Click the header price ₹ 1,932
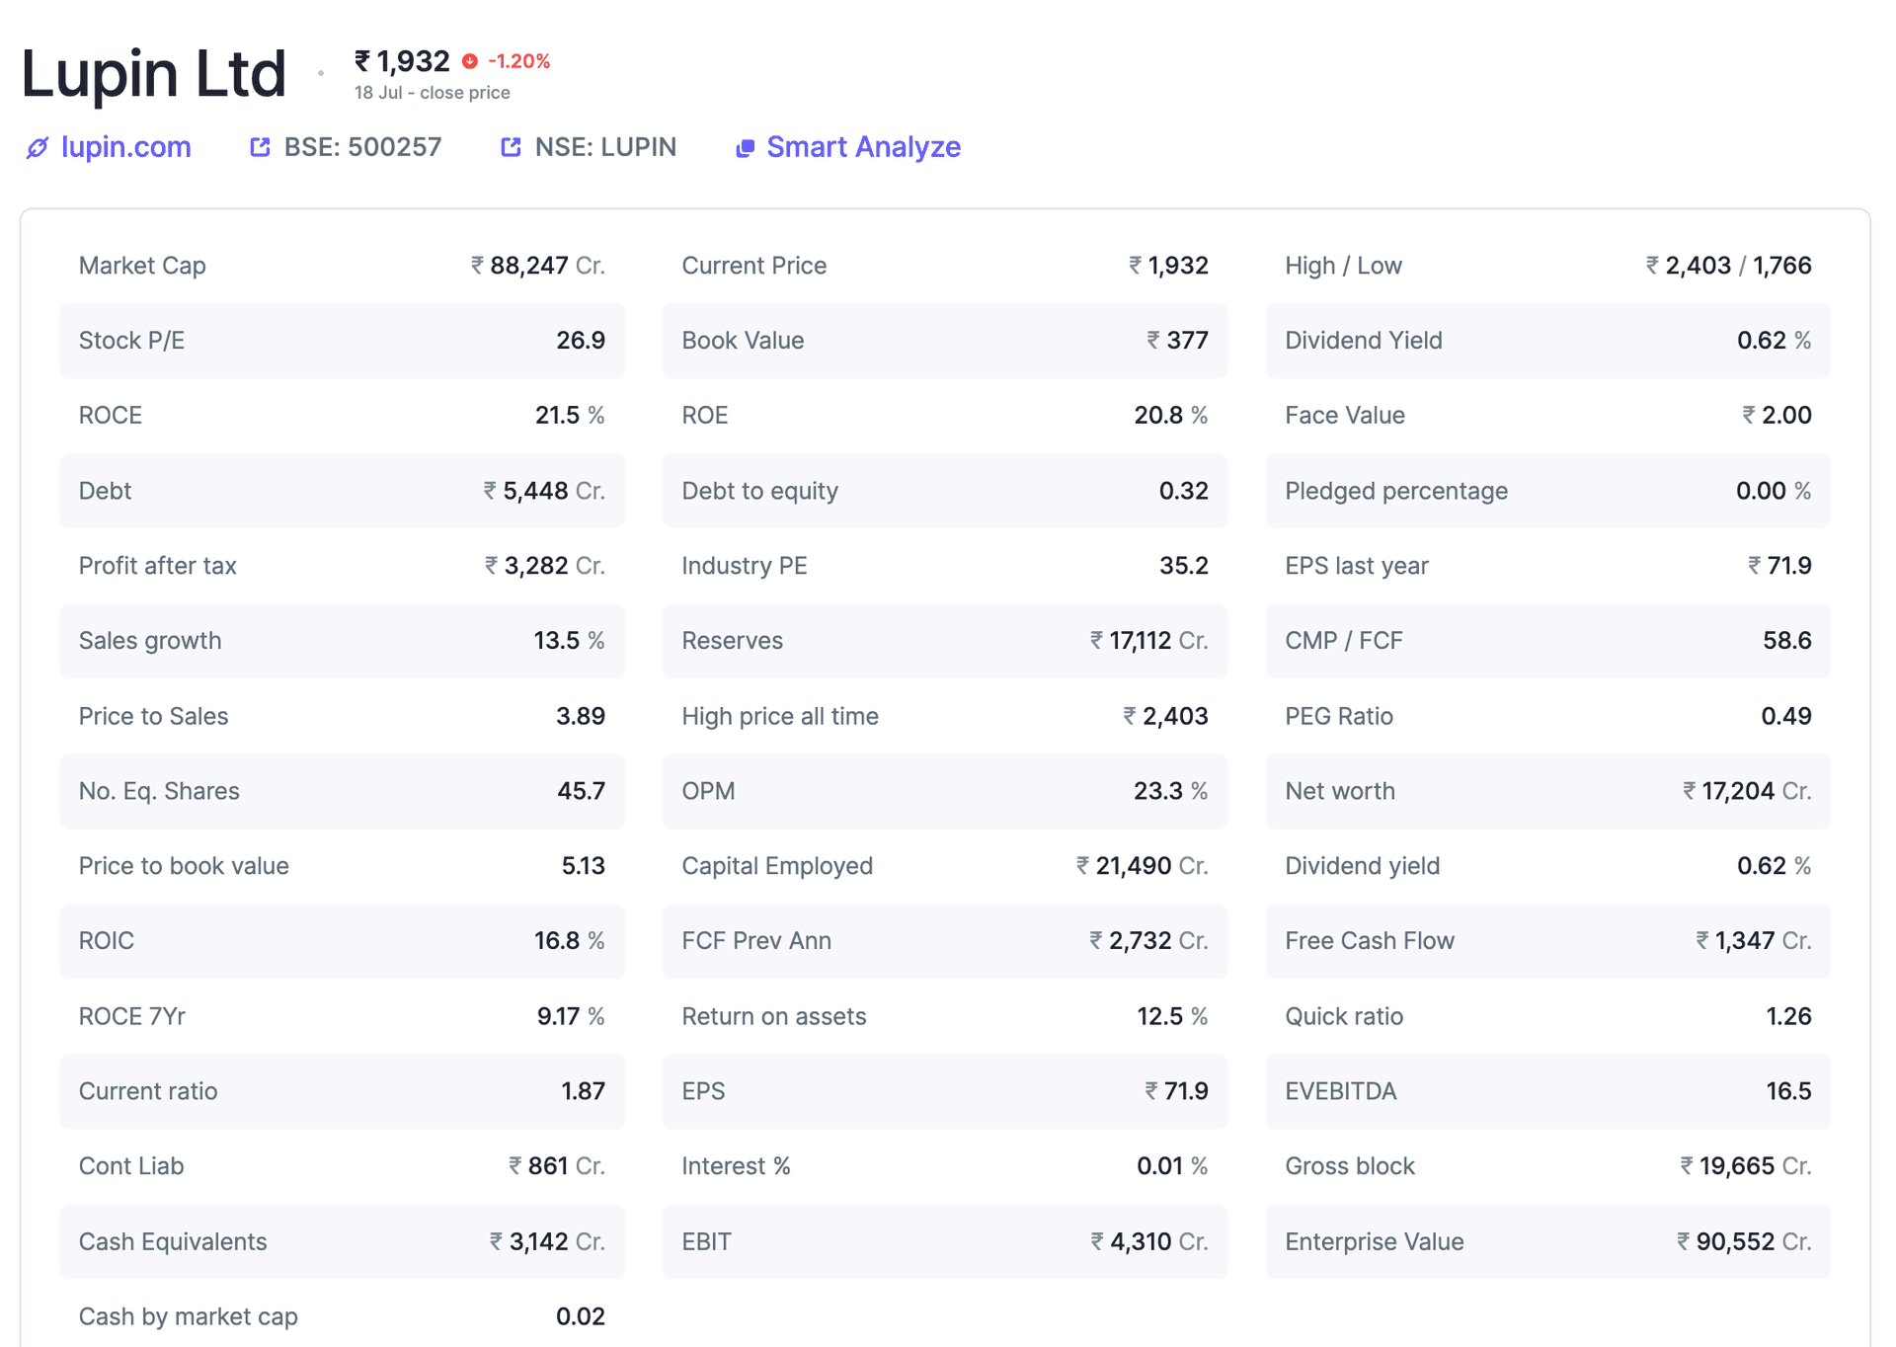The width and height of the screenshot is (1896, 1347). (402, 61)
